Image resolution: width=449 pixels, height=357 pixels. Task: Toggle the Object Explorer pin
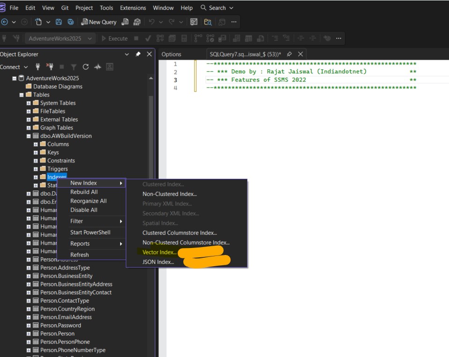(138, 54)
